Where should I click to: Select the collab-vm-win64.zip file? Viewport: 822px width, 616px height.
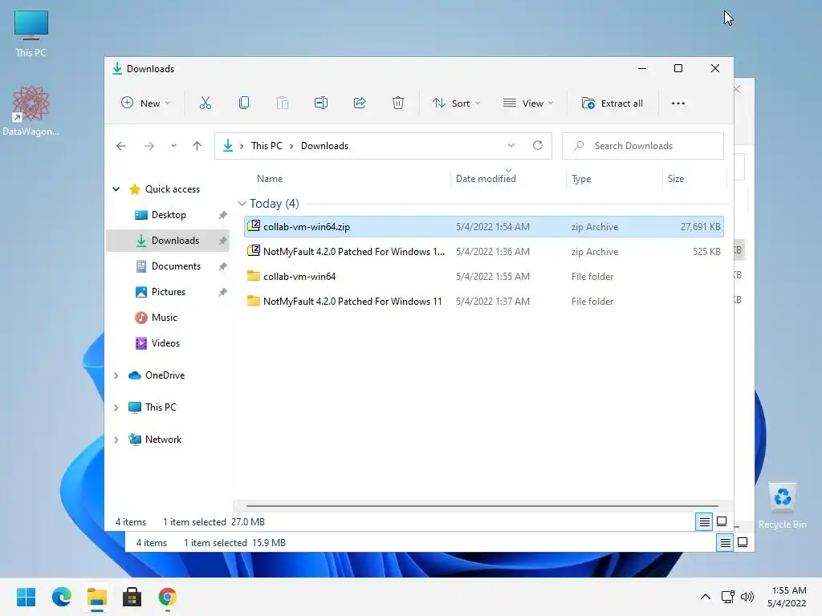point(484,227)
